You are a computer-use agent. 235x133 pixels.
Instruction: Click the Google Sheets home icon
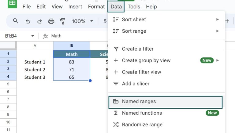tap(12, 3)
